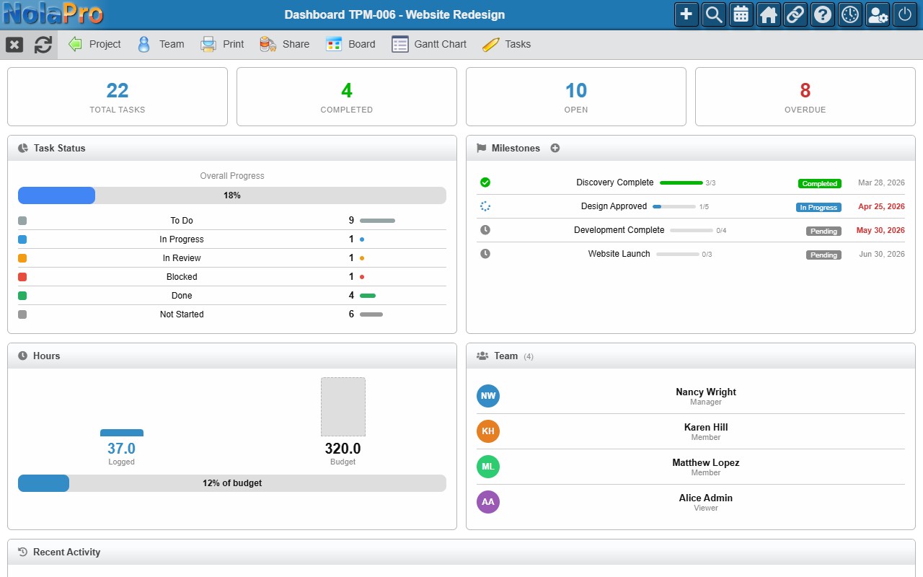923x577 pixels.
Task: Select the To Do status row
Action: click(232, 221)
